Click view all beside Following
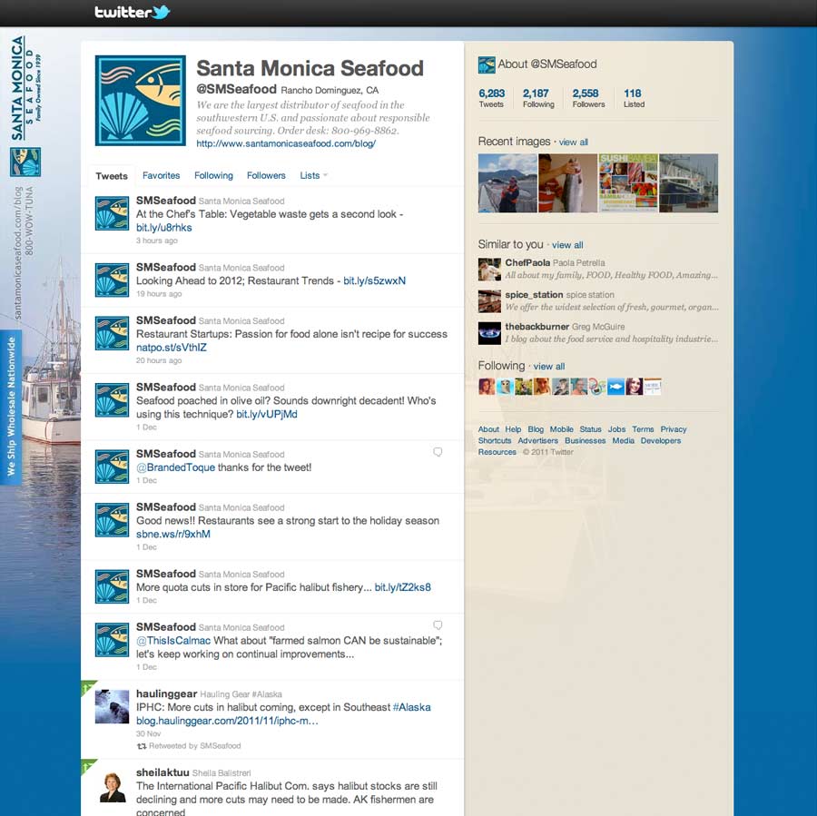 tap(548, 367)
